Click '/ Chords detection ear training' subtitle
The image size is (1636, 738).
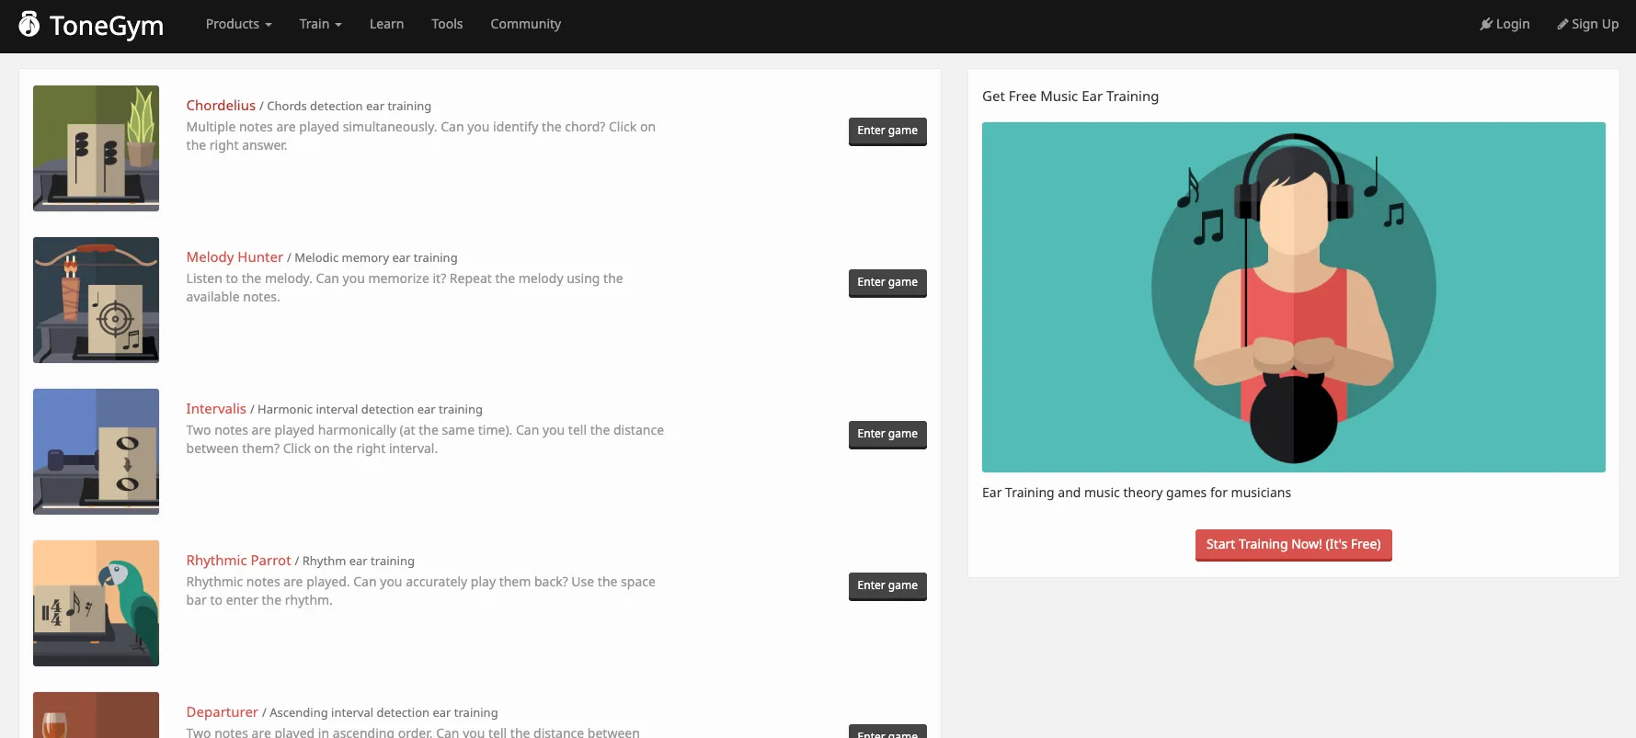345,107
